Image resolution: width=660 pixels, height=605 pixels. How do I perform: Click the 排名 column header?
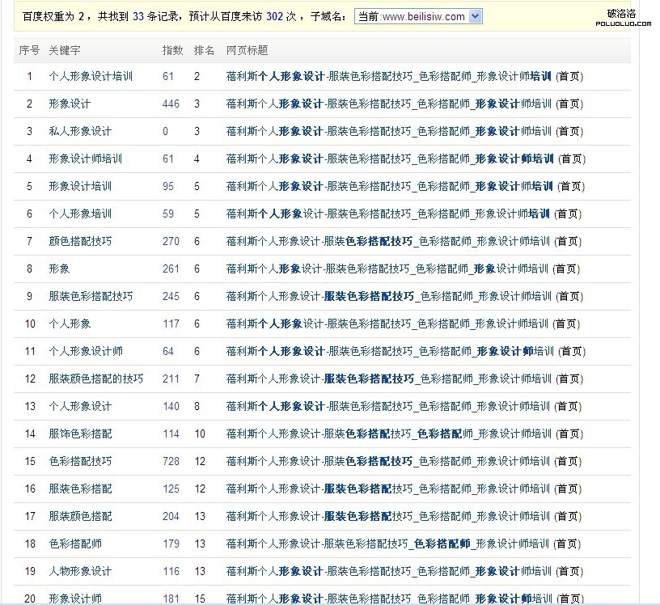[204, 50]
